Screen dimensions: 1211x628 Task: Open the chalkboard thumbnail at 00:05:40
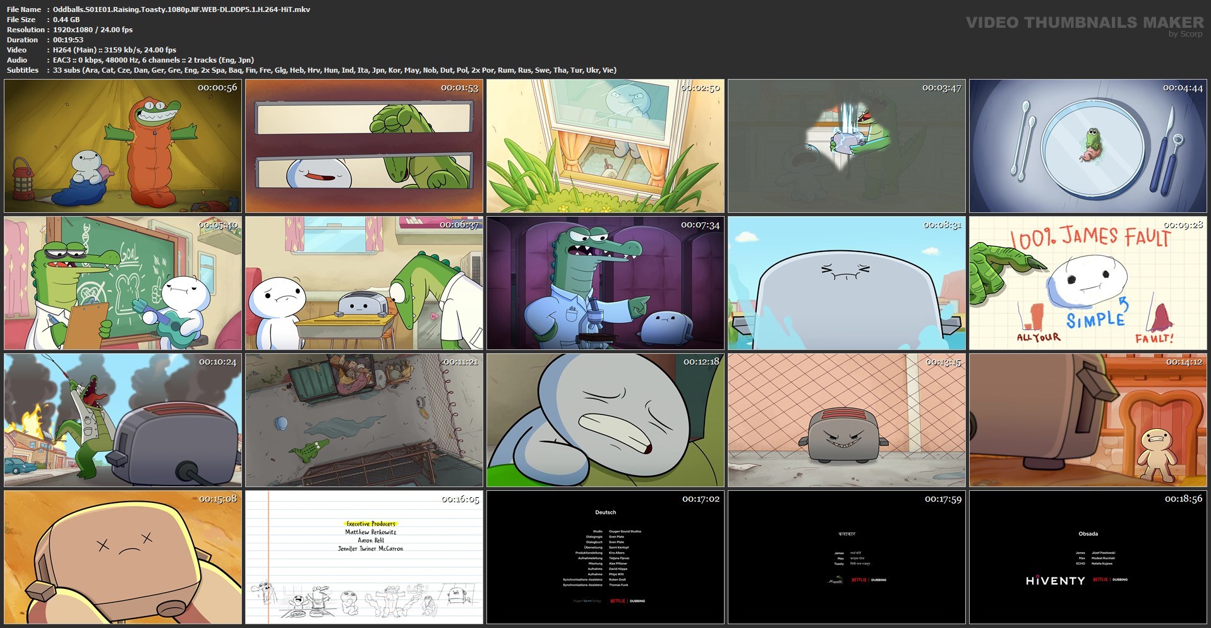click(123, 283)
